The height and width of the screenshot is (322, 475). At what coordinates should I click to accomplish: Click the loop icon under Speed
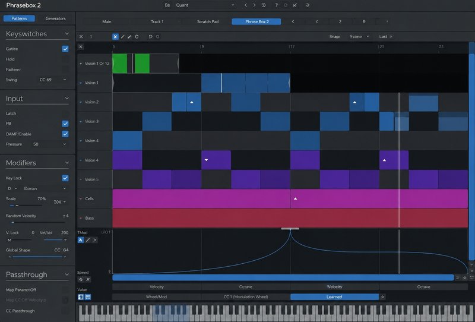point(81,280)
